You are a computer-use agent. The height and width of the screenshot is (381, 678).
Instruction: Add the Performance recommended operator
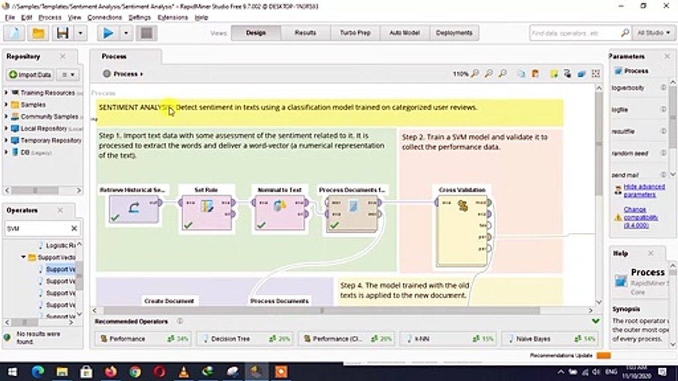pos(143,339)
